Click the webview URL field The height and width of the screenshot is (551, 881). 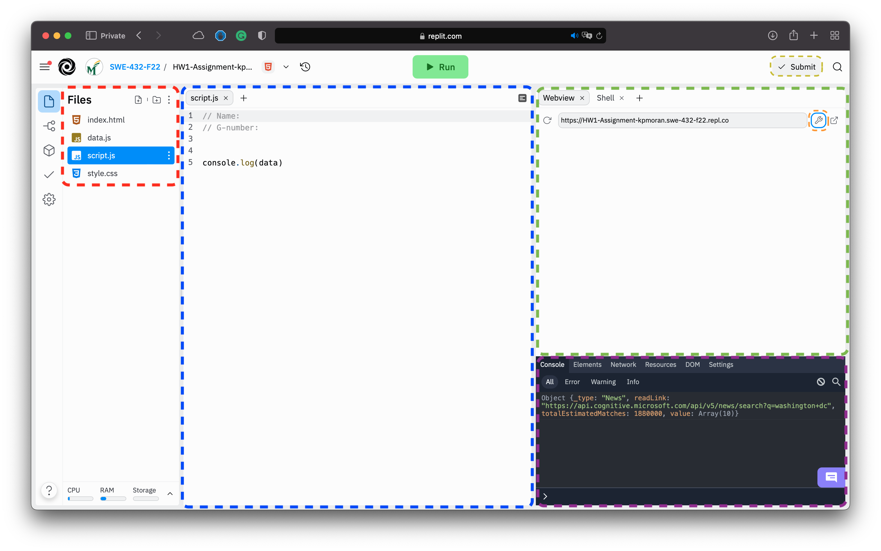[x=682, y=120]
